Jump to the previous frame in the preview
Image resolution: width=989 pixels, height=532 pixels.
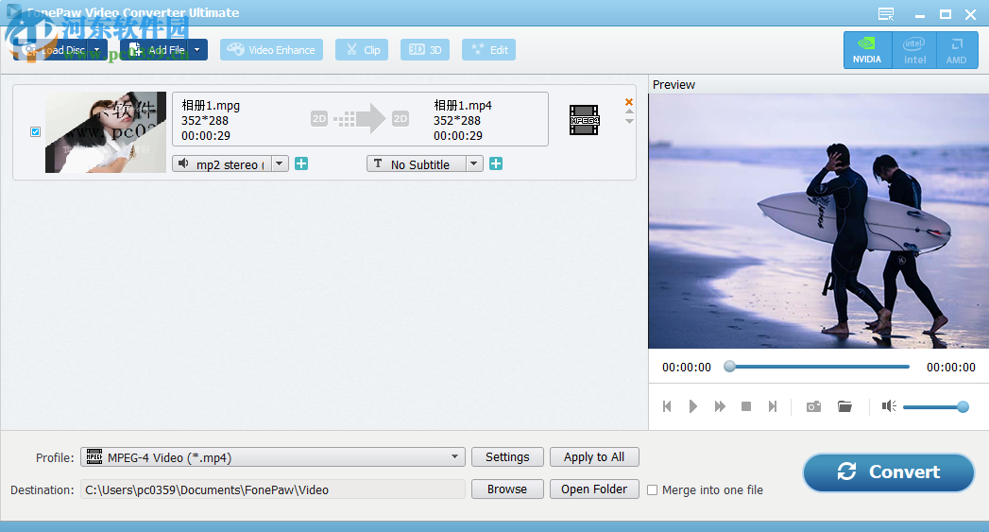pyautogui.click(x=667, y=406)
